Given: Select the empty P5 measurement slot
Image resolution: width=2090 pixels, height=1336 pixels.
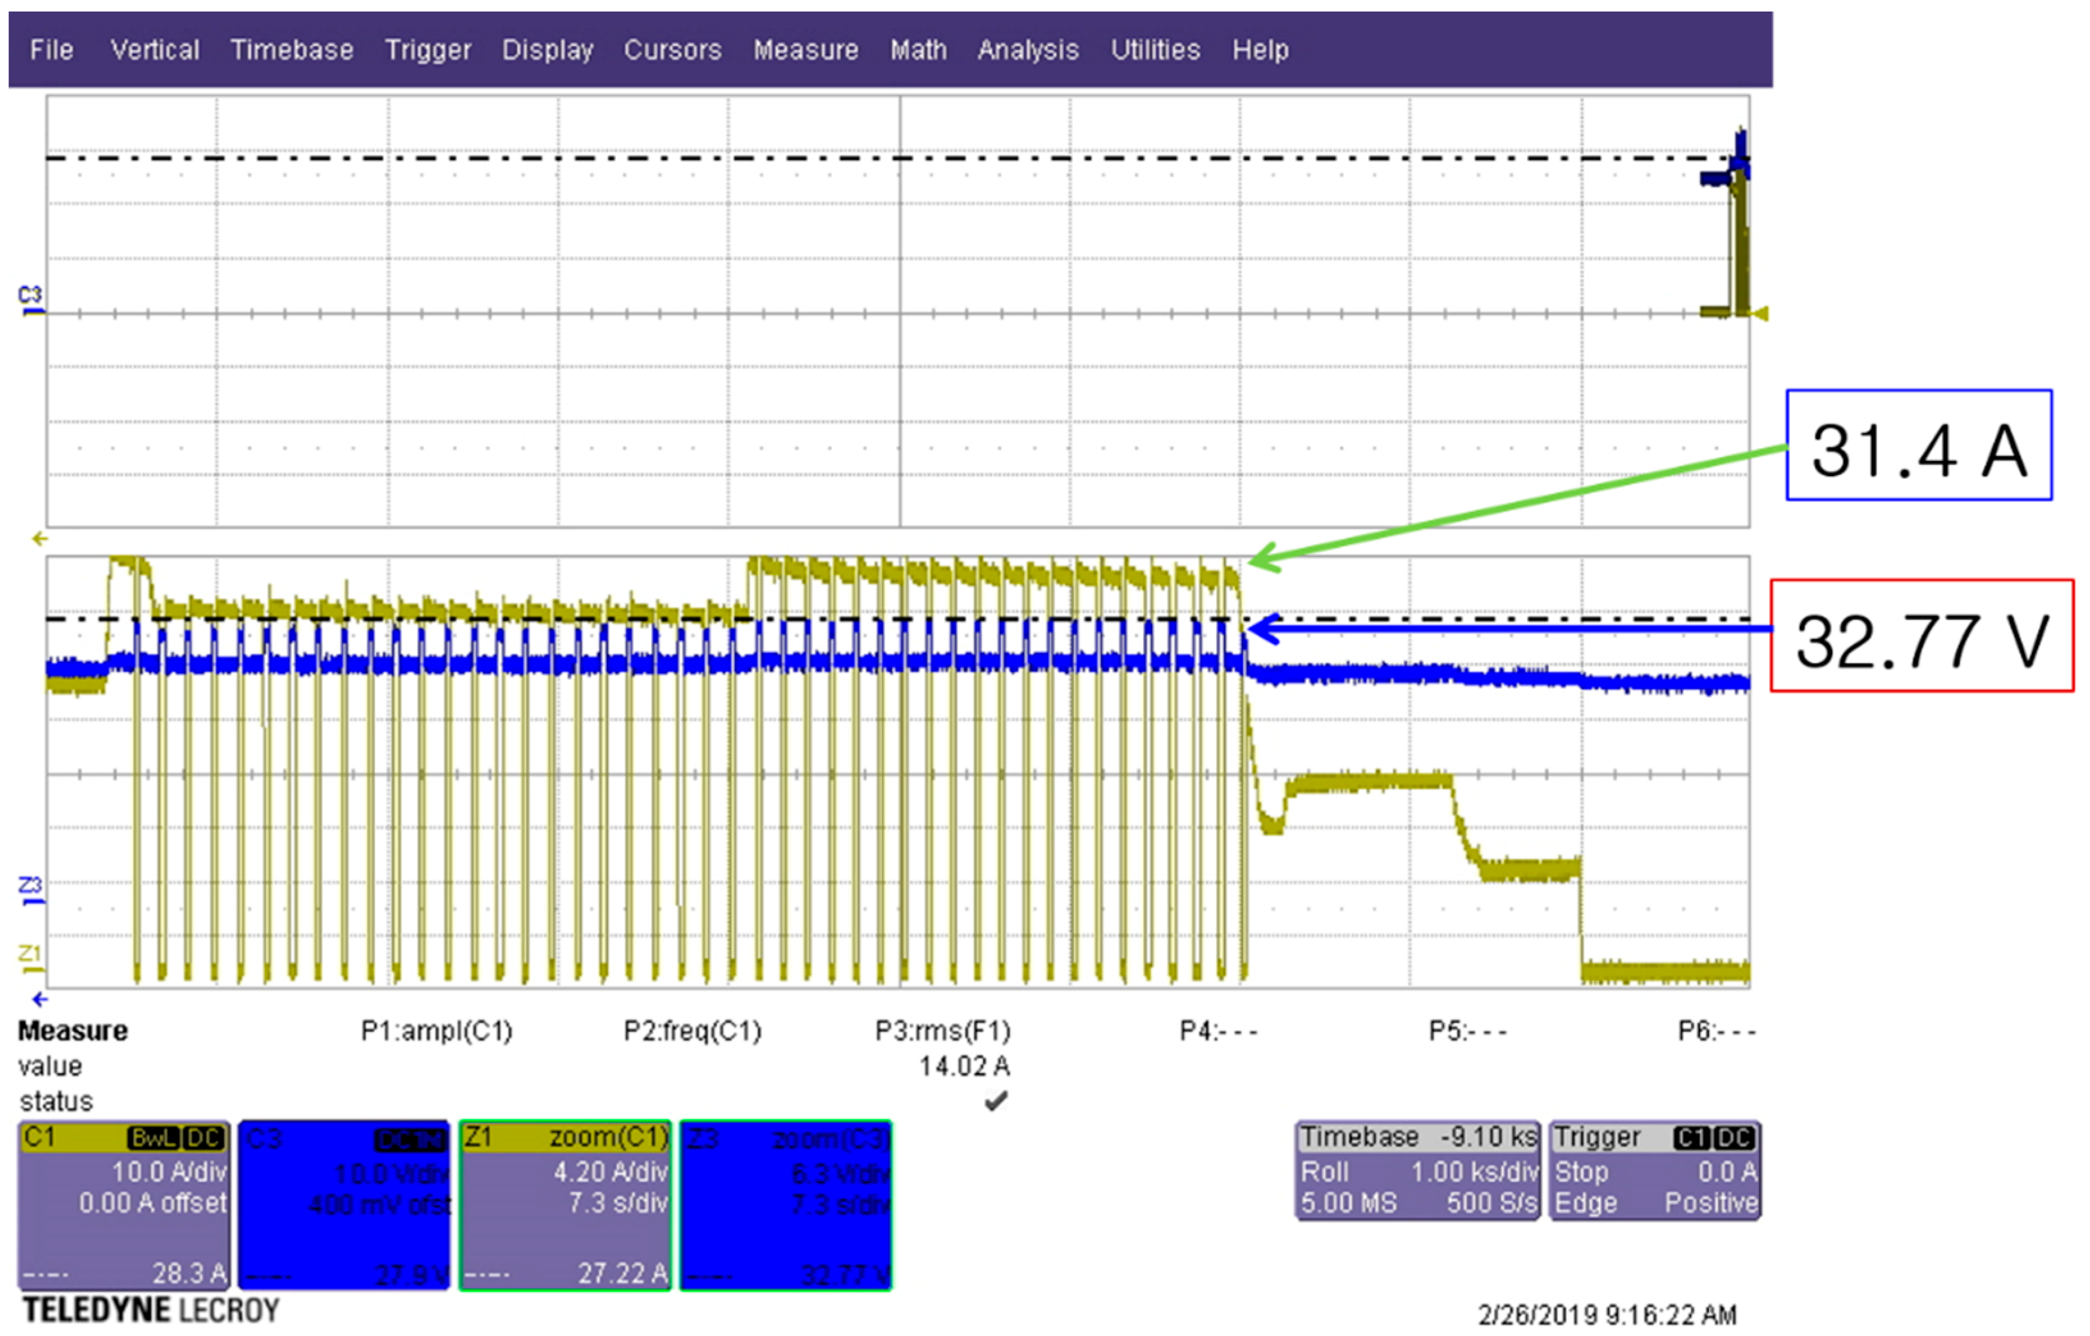Looking at the screenshot, I should (1468, 1031).
